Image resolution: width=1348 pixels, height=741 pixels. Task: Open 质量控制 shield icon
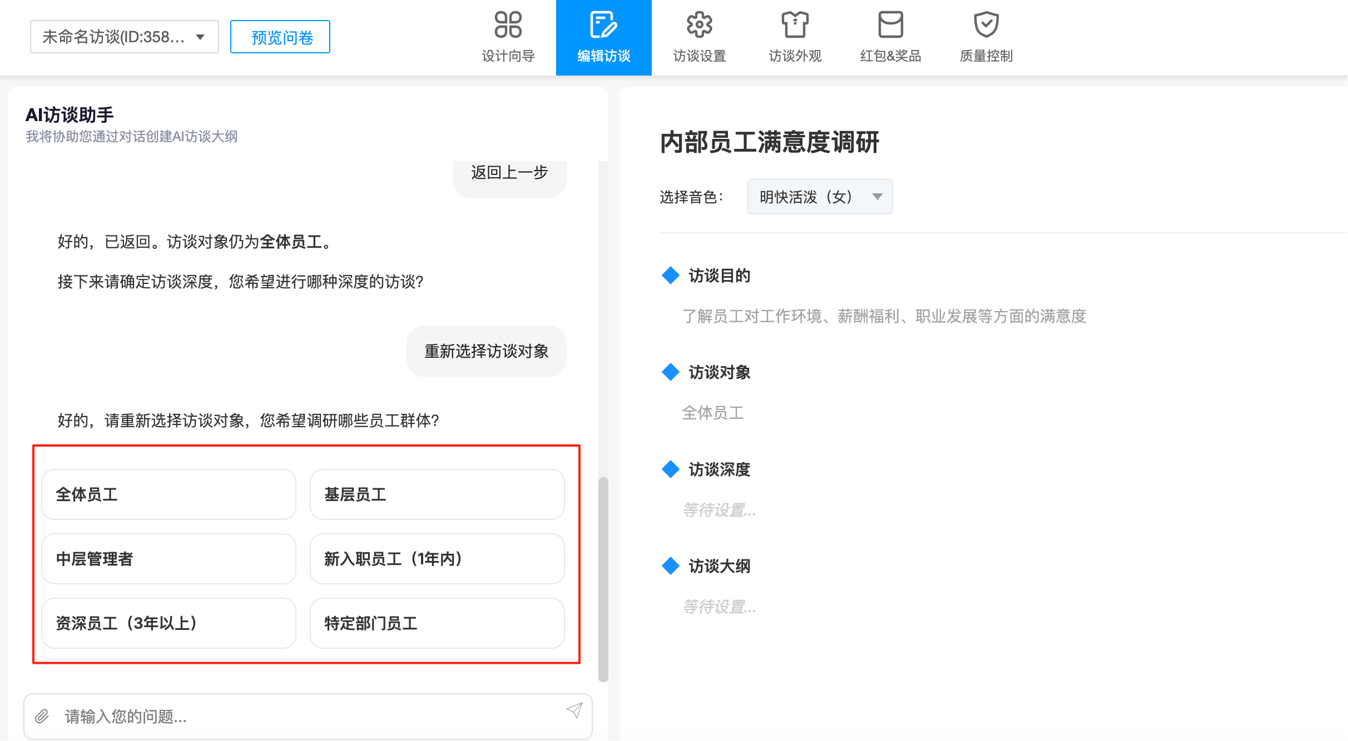985,25
